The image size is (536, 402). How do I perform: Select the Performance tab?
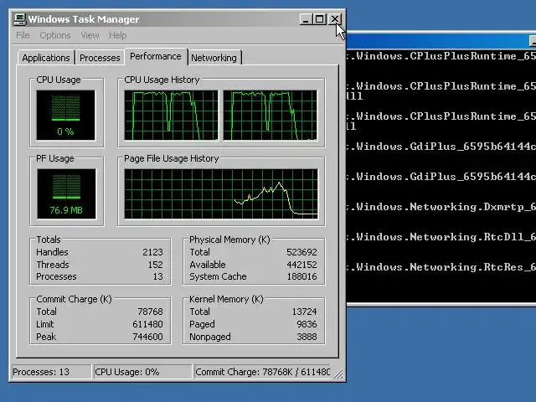click(156, 56)
